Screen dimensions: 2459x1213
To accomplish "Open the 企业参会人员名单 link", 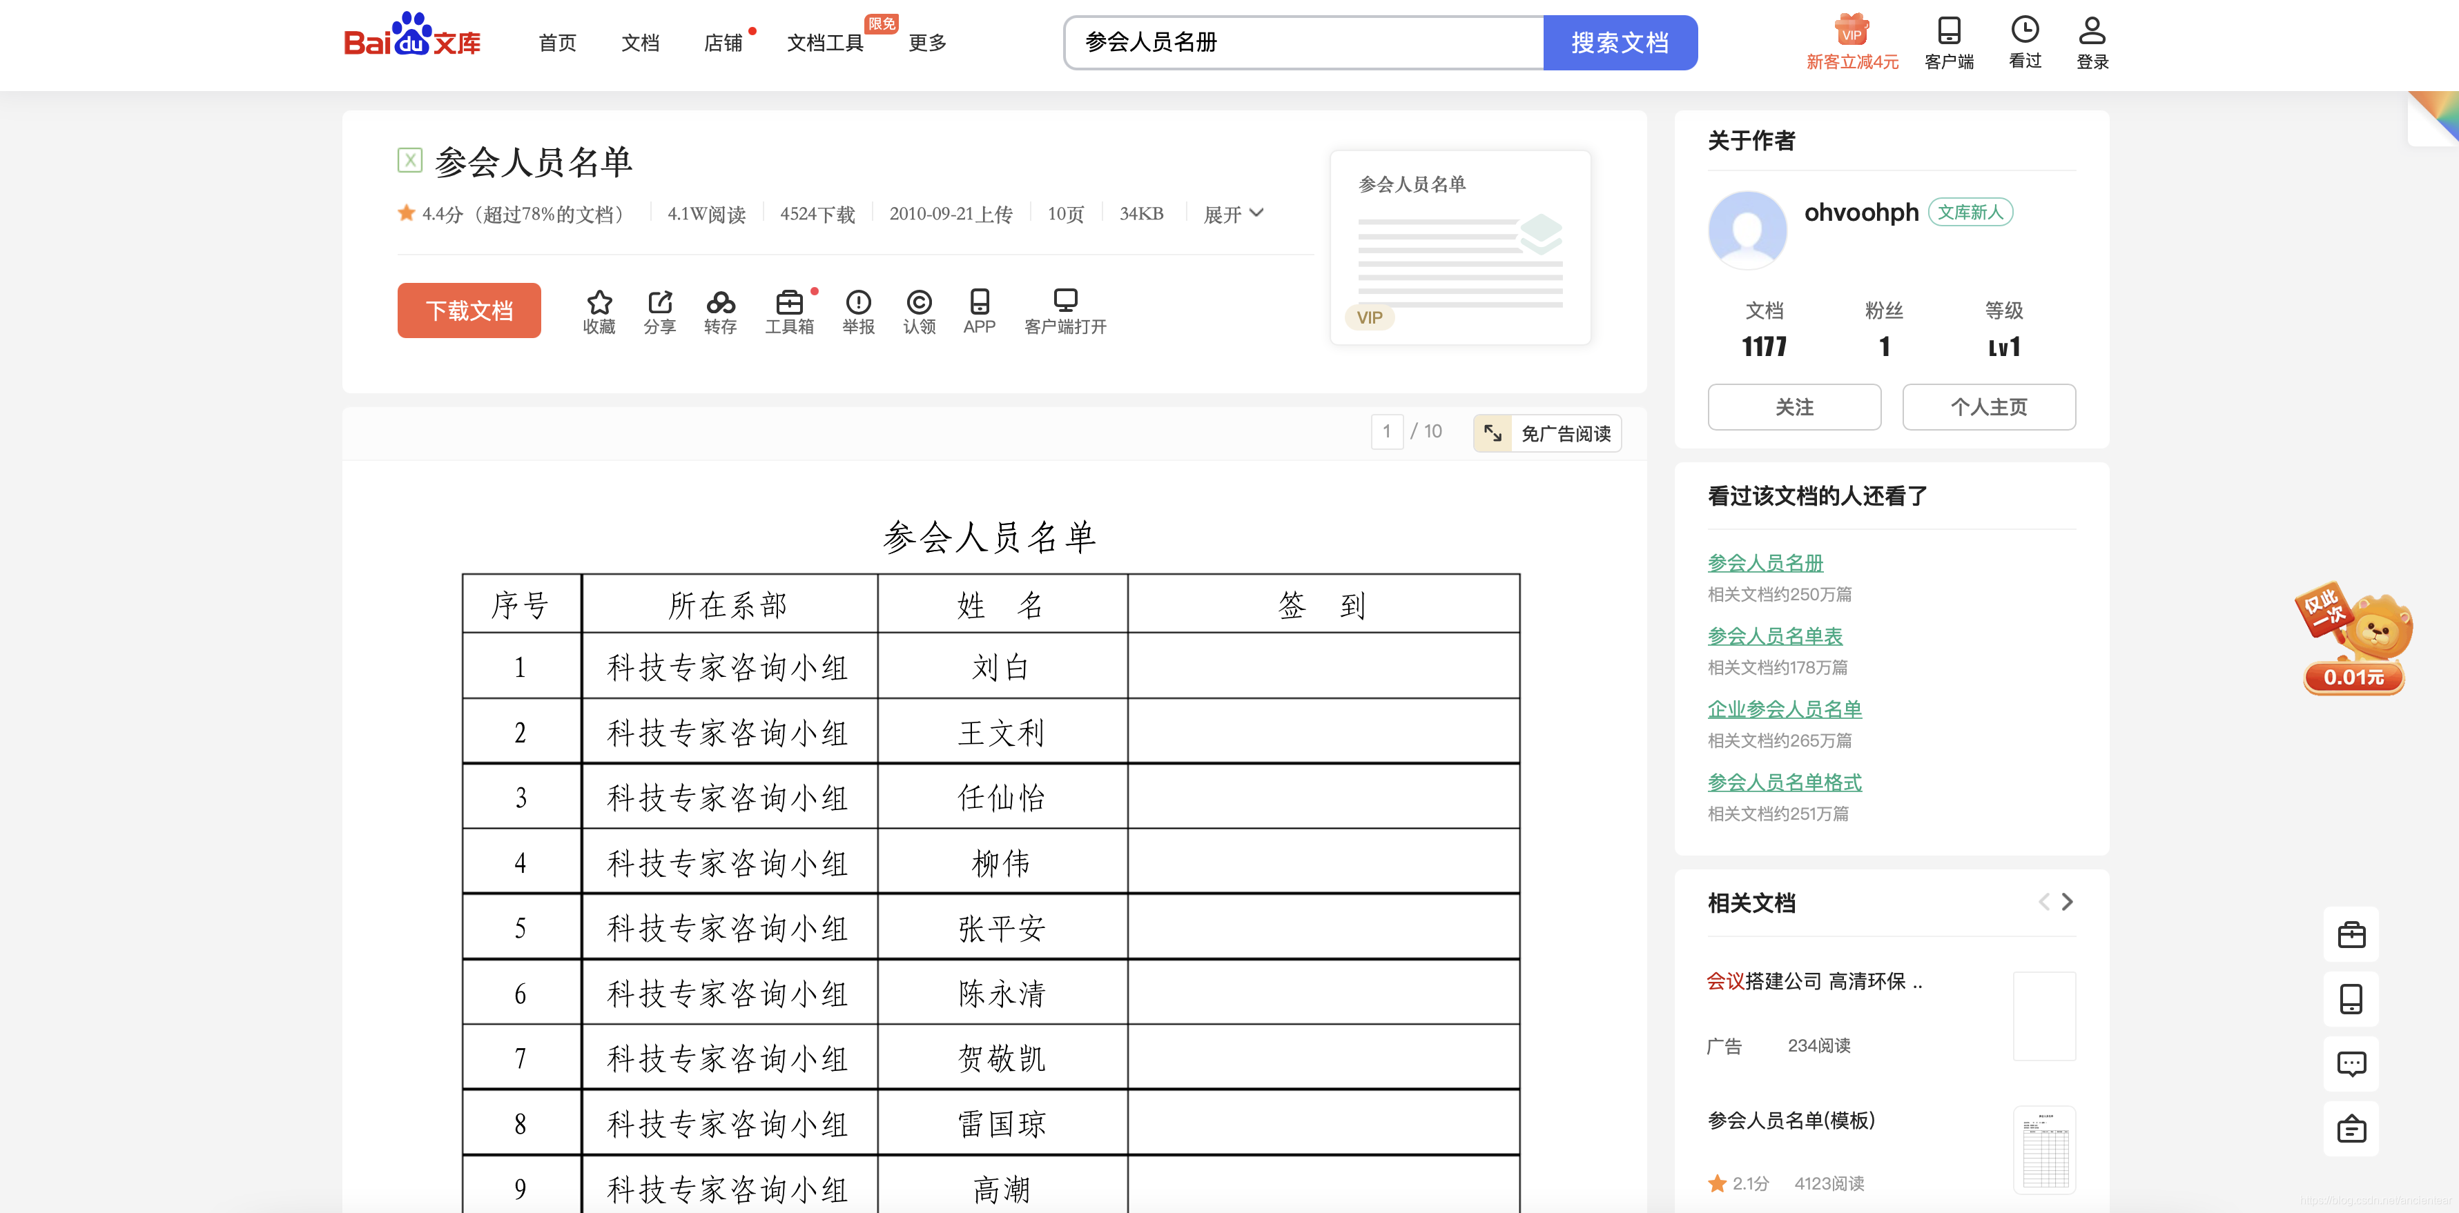I will pyautogui.click(x=1784, y=709).
